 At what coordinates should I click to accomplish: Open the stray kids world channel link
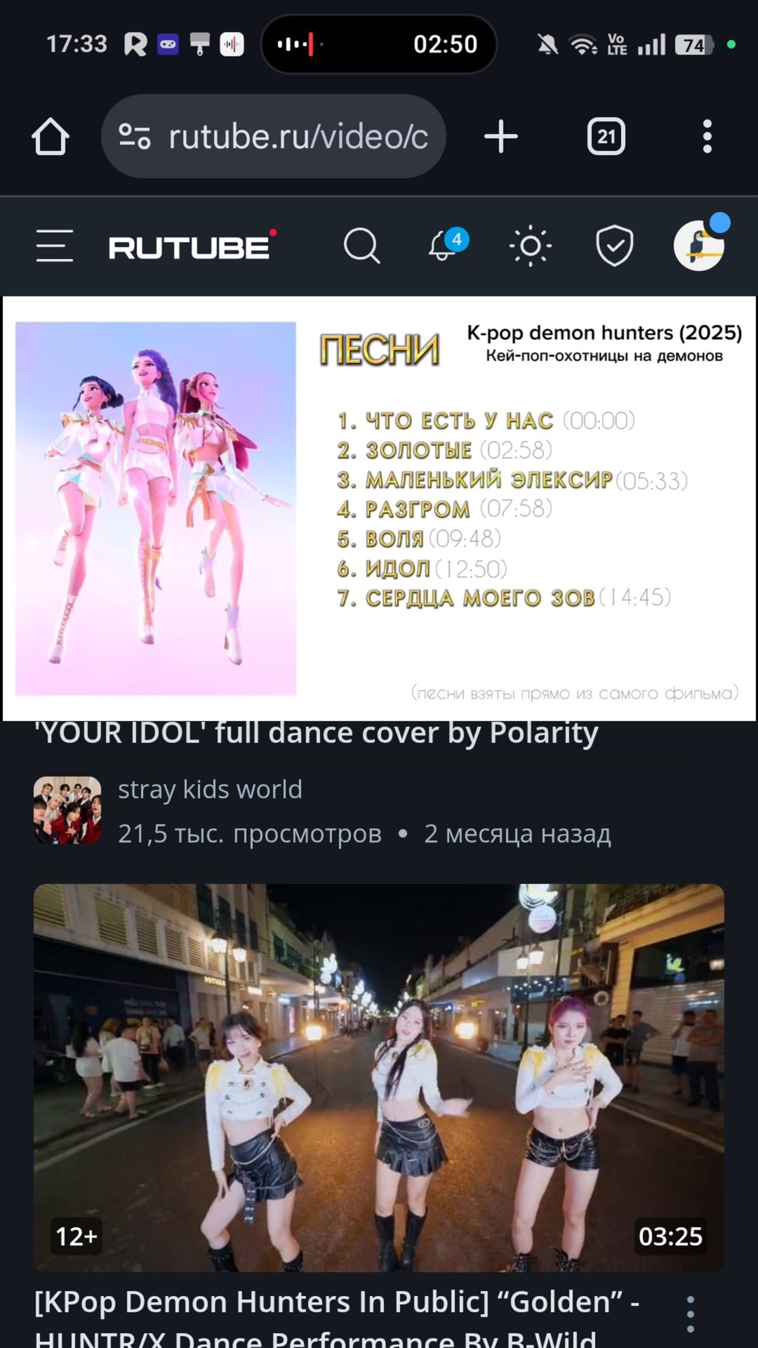click(210, 789)
